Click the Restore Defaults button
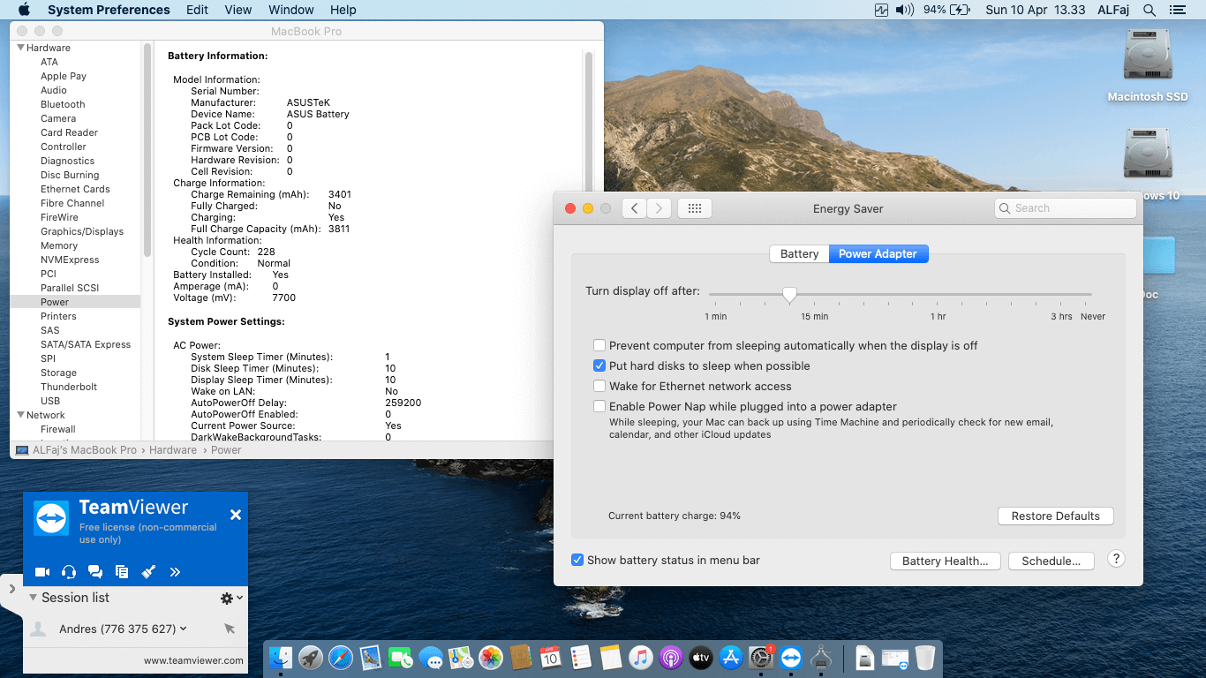The height and width of the screenshot is (678, 1206). point(1055,516)
